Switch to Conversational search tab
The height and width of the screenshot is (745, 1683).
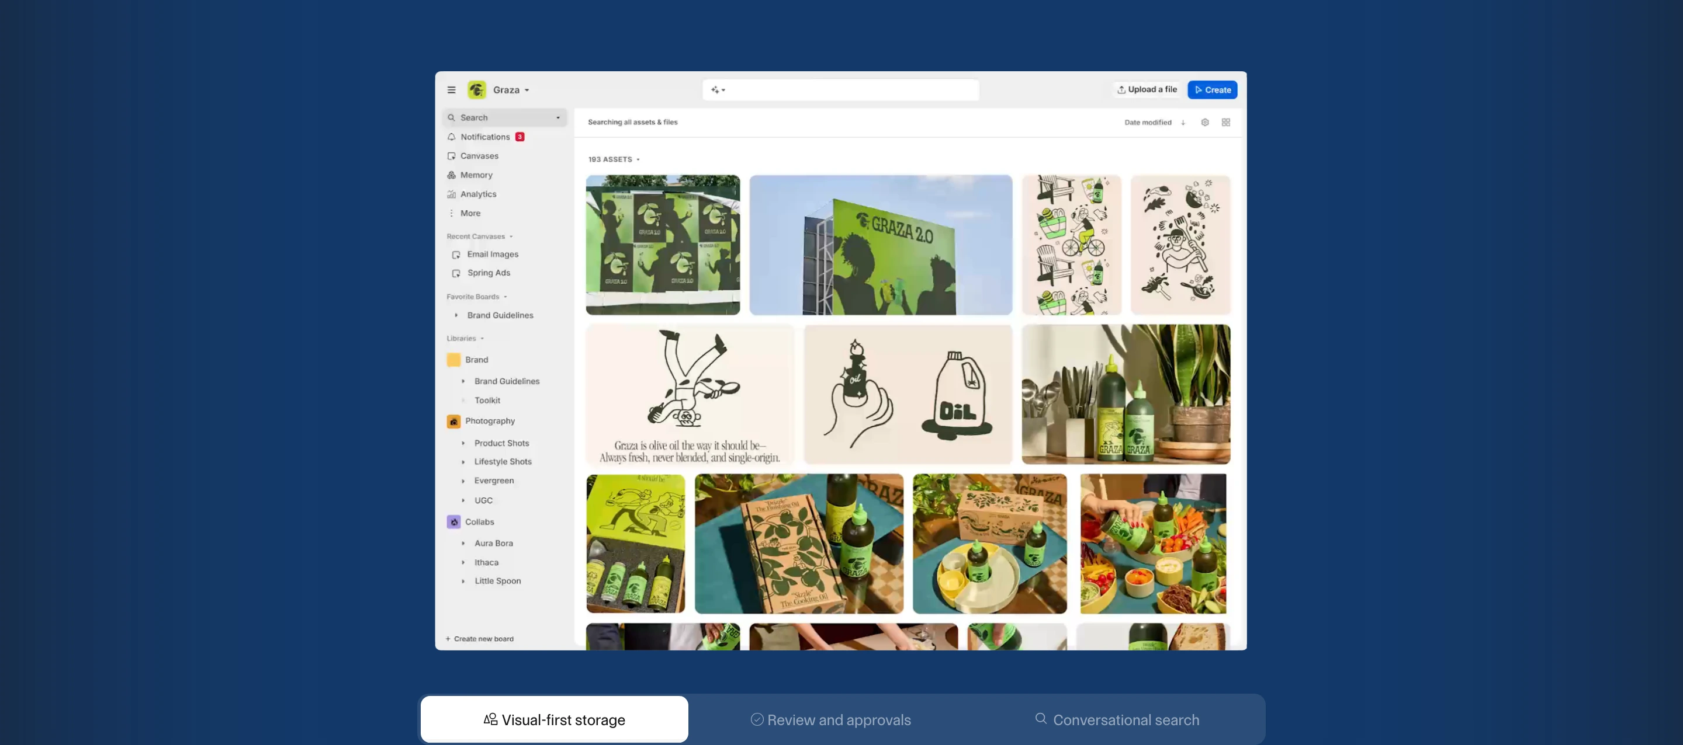click(1117, 719)
